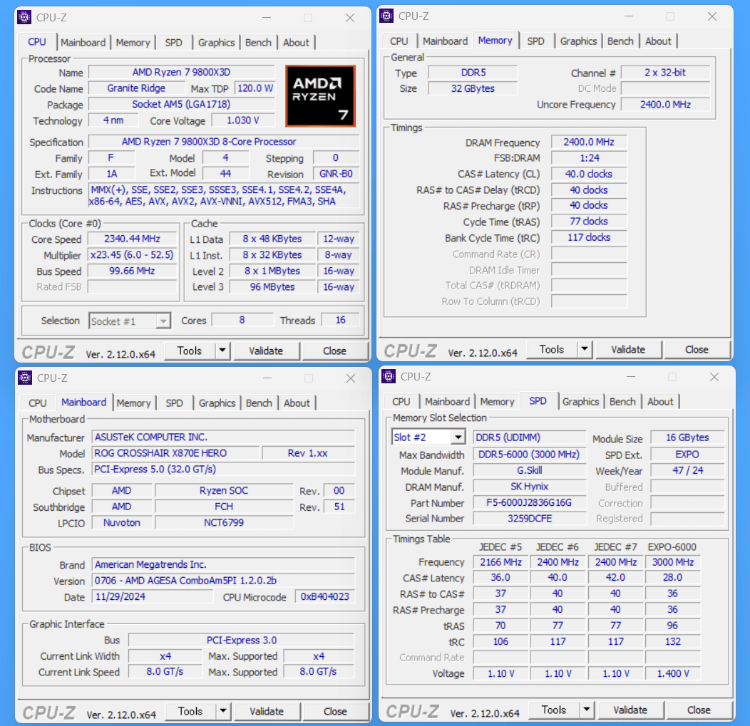The height and width of the screenshot is (726, 750).
Task: Open Mainboard tab in the SPD window
Action: point(447,402)
